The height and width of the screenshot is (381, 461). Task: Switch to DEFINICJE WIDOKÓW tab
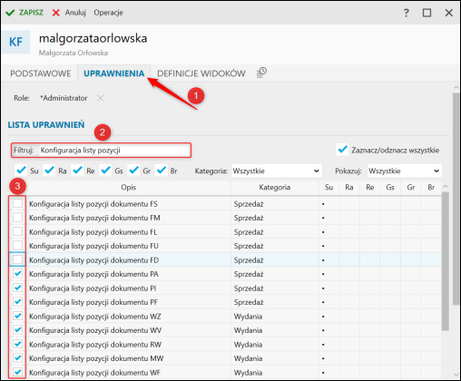coord(201,73)
